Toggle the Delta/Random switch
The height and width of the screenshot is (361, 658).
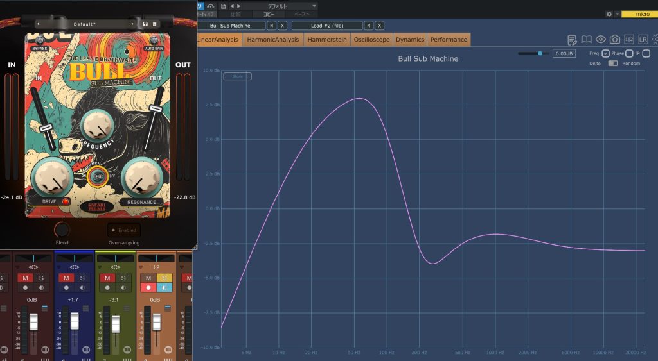point(613,63)
